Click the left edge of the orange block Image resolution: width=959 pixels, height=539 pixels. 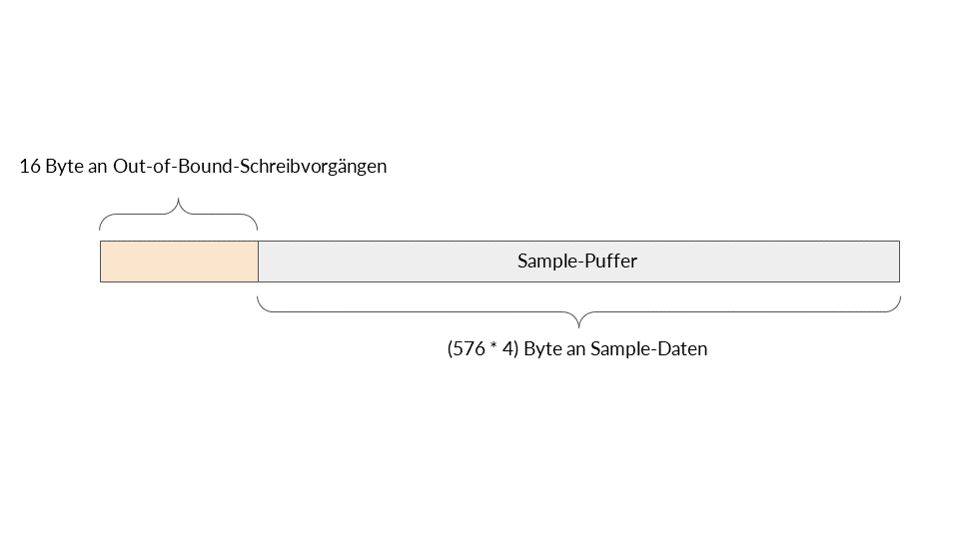[x=101, y=262]
